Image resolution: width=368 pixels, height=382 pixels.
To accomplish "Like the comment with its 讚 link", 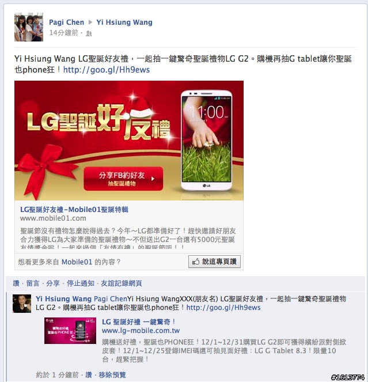I will point(89,375).
